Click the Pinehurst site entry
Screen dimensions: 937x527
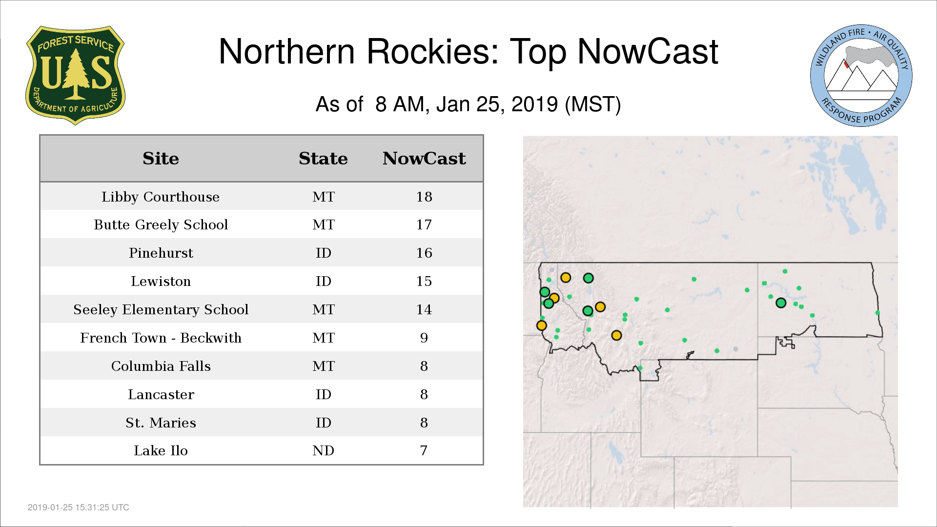[x=161, y=253]
